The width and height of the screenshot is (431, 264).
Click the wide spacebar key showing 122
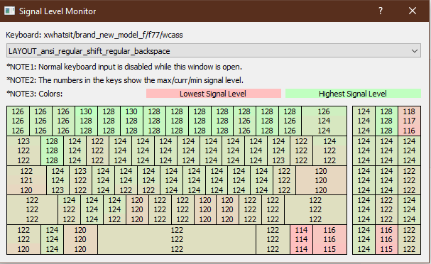coord(177,239)
